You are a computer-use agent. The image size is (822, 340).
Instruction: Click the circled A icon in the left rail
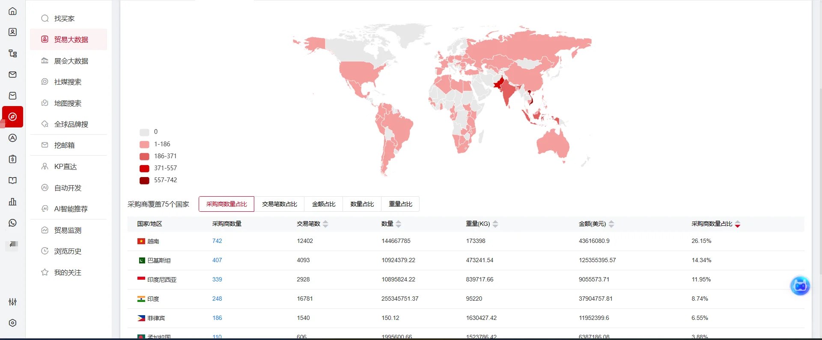click(13, 138)
